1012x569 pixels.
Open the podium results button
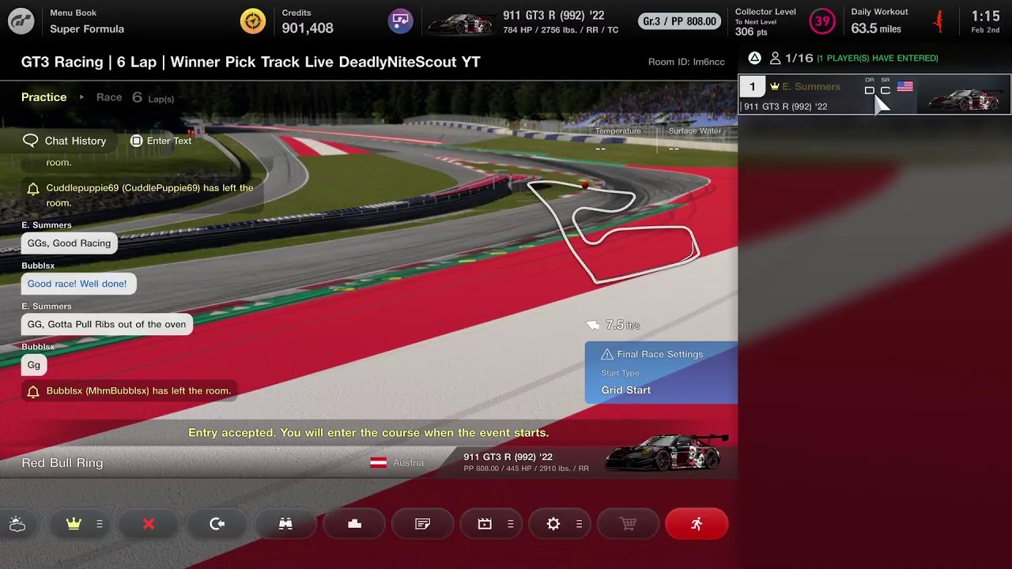click(354, 524)
